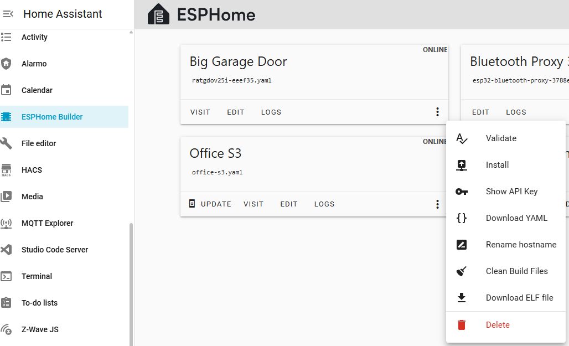
Task: Click the Activity list icon in sidebar
Action: [6, 37]
